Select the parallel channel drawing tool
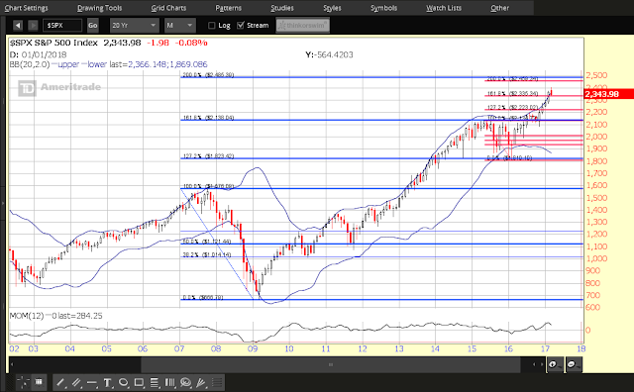634x392 pixels. click(x=75, y=382)
